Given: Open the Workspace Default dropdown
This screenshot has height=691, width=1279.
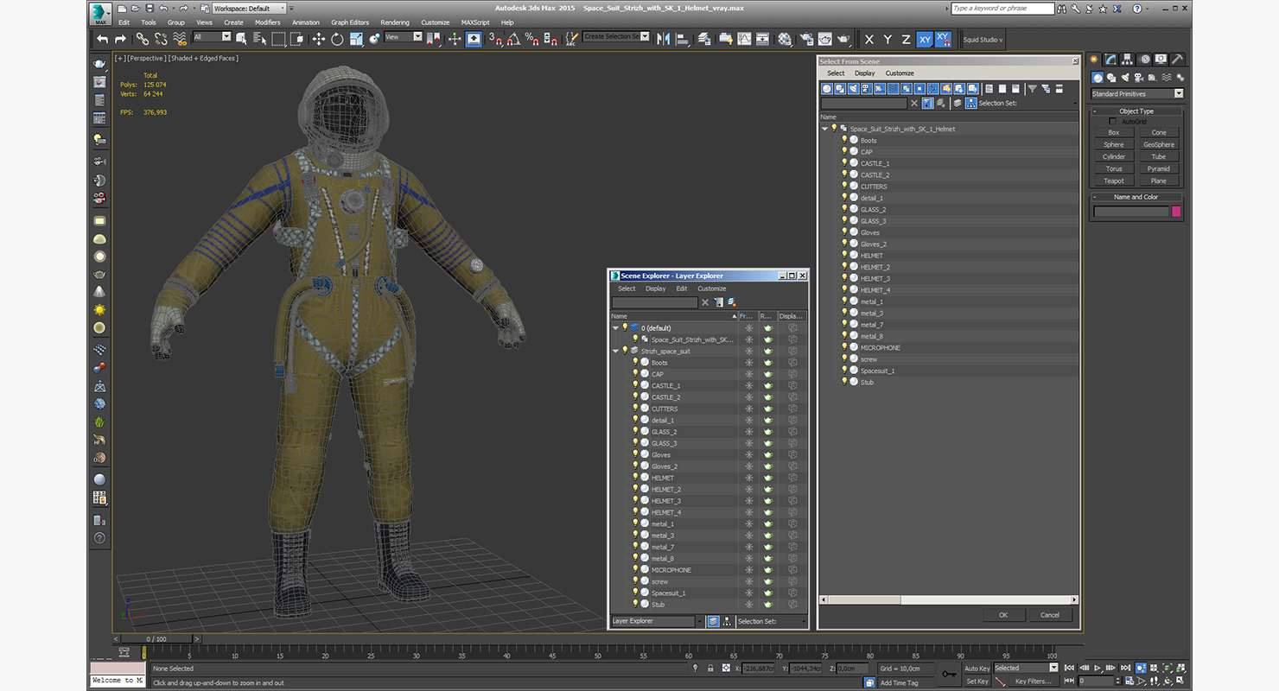Looking at the screenshot, I should pos(250,9).
